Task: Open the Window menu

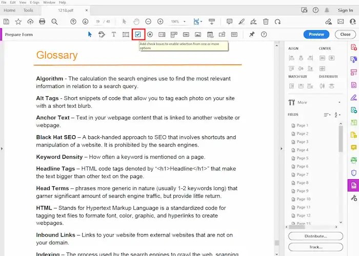Action: (49, 2)
